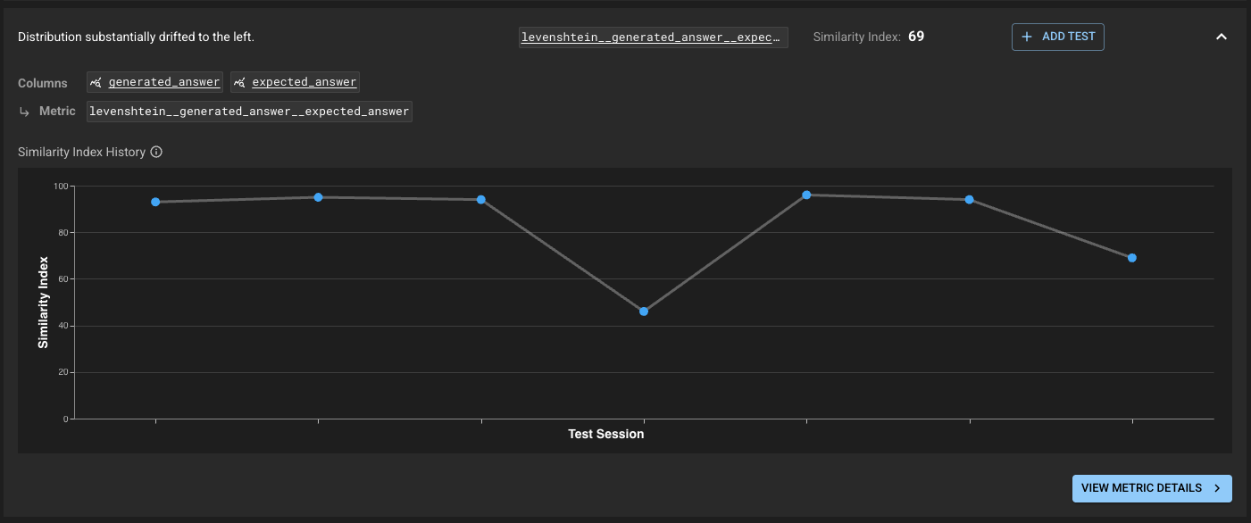This screenshot has height=523, width=1251.
Task: Click the icon inside the generated_answer chip
Action: [x=96, y=82]
